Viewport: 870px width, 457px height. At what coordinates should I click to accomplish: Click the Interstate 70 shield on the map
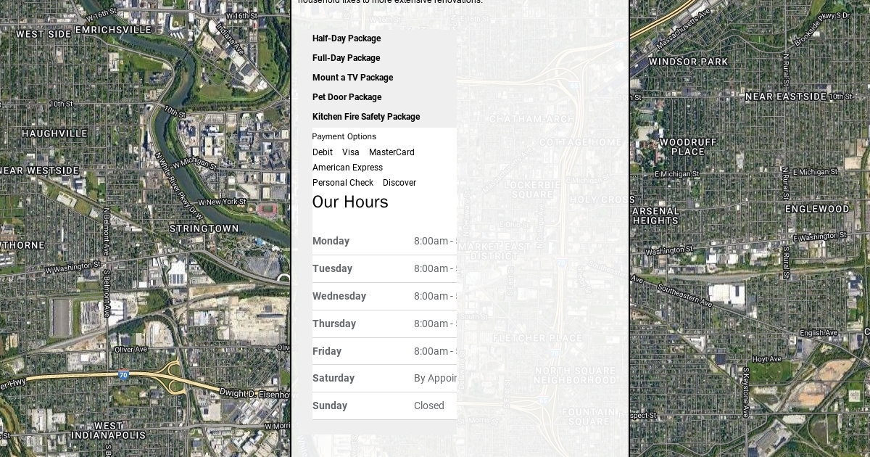[123, 376]
